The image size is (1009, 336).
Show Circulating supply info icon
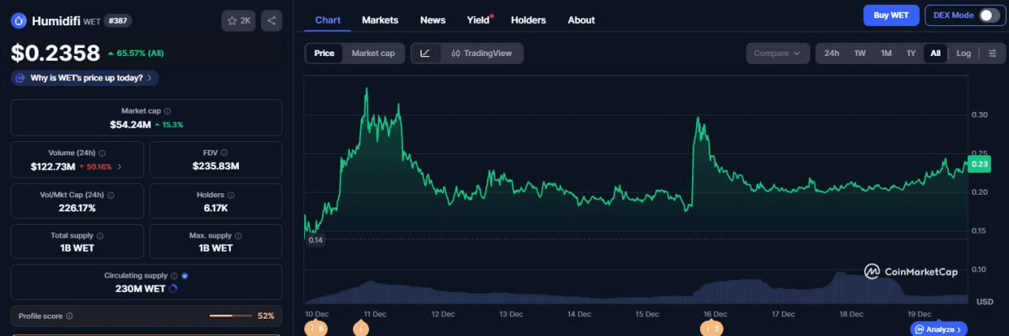coord(174,276)
